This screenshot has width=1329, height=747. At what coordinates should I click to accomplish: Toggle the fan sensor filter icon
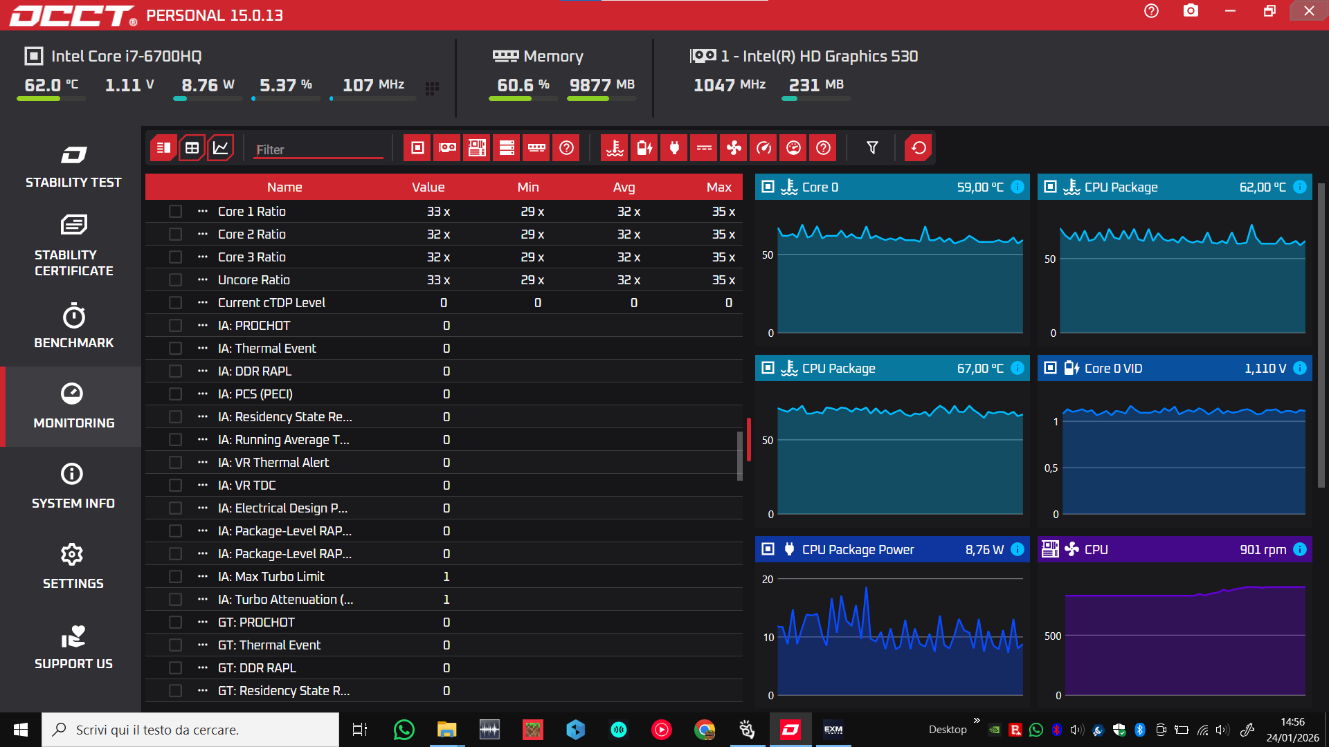734,148
